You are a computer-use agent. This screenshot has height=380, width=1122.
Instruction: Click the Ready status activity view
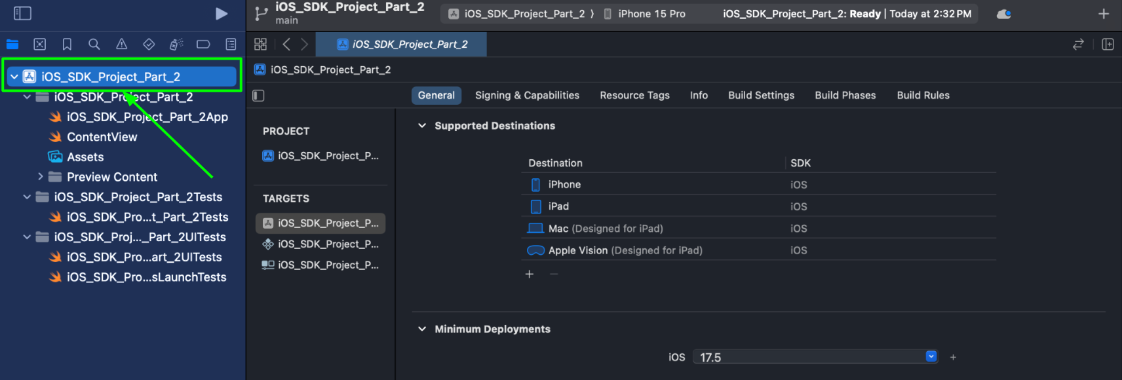click(x=847, y=14)
